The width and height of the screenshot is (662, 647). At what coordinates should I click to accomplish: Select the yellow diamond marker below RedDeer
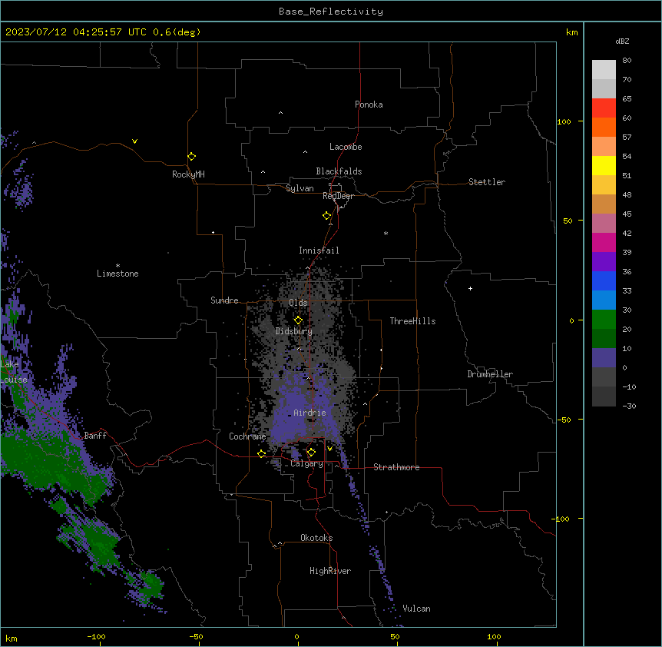327,216
